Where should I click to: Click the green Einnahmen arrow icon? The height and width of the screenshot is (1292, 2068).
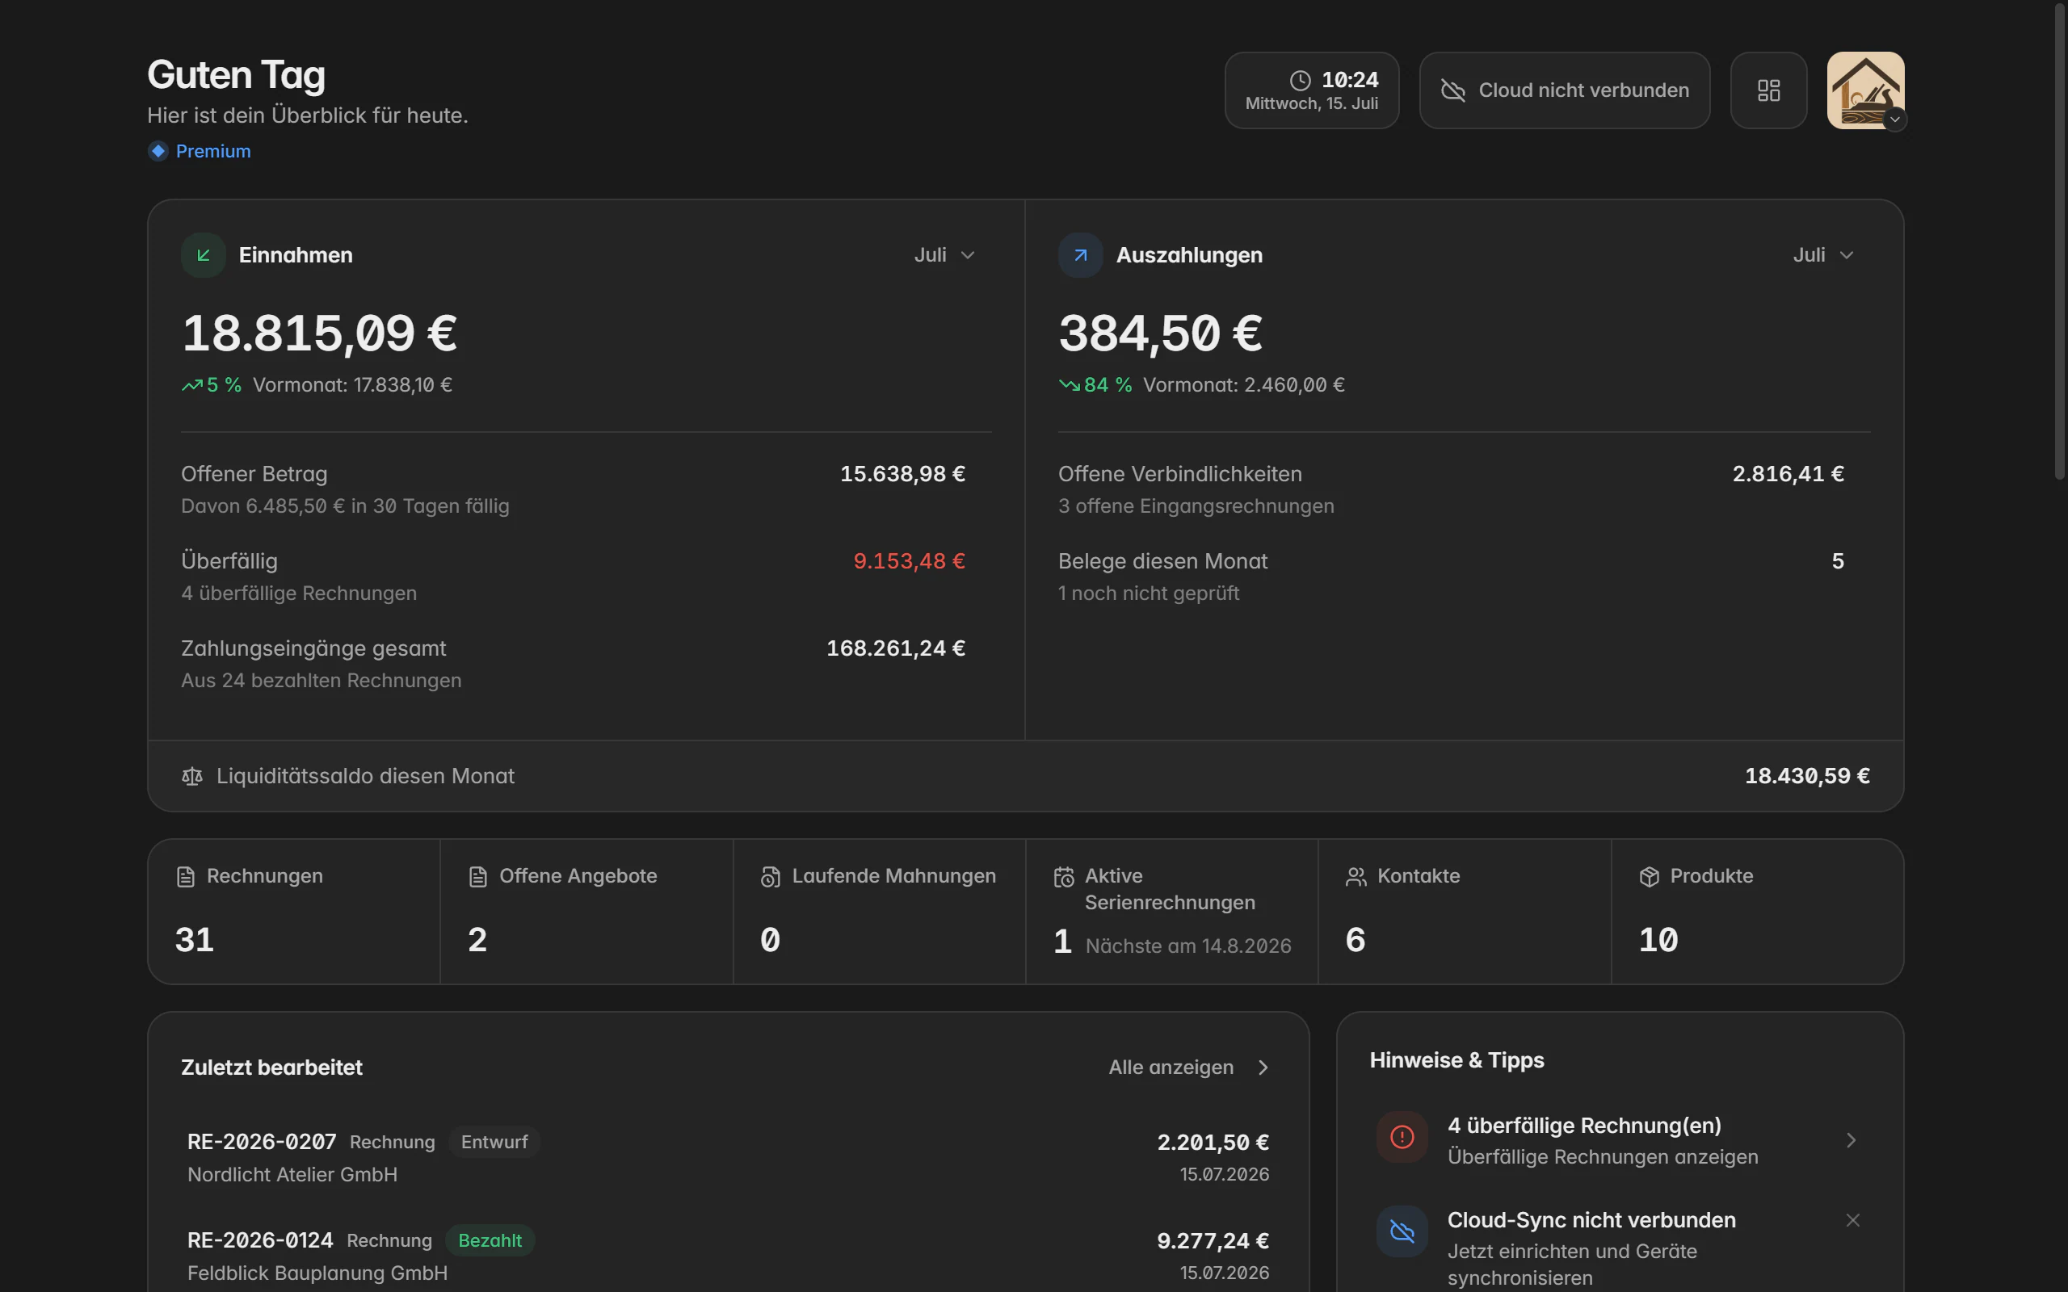(x=204, y=254)
